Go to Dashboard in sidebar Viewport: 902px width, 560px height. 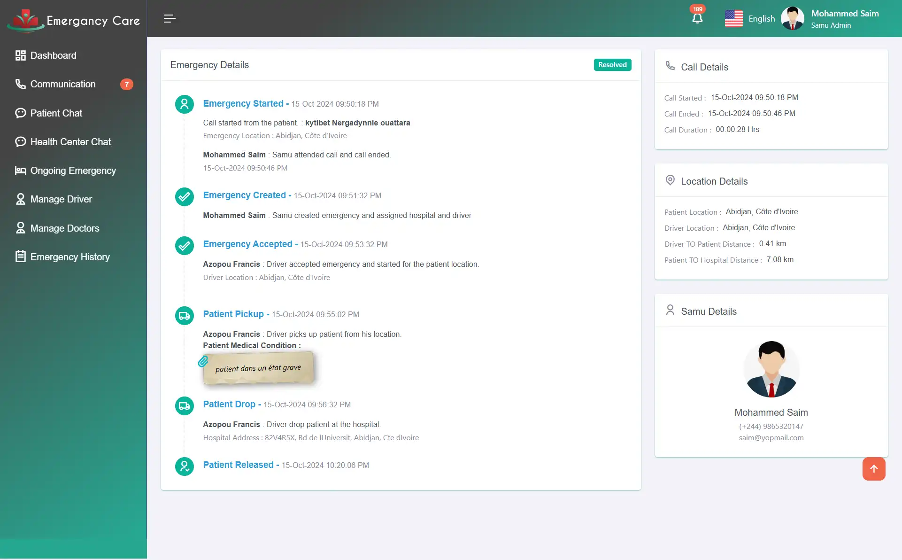point(53,55)
